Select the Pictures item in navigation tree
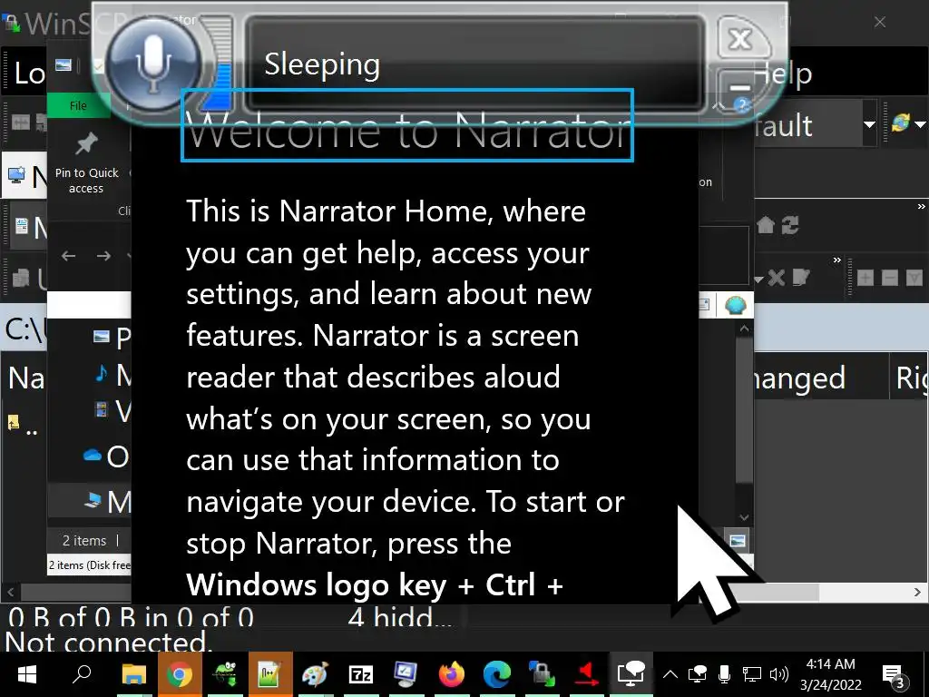 click(112, 338)
